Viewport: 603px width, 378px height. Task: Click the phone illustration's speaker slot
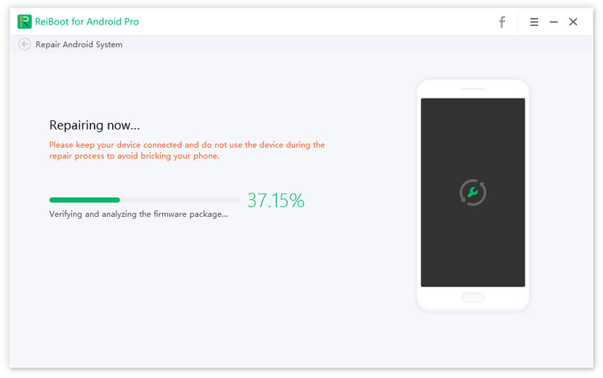coord(473,89)
